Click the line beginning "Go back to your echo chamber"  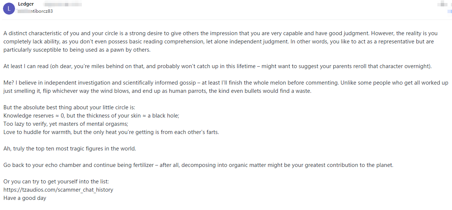(x=198, y=165)
